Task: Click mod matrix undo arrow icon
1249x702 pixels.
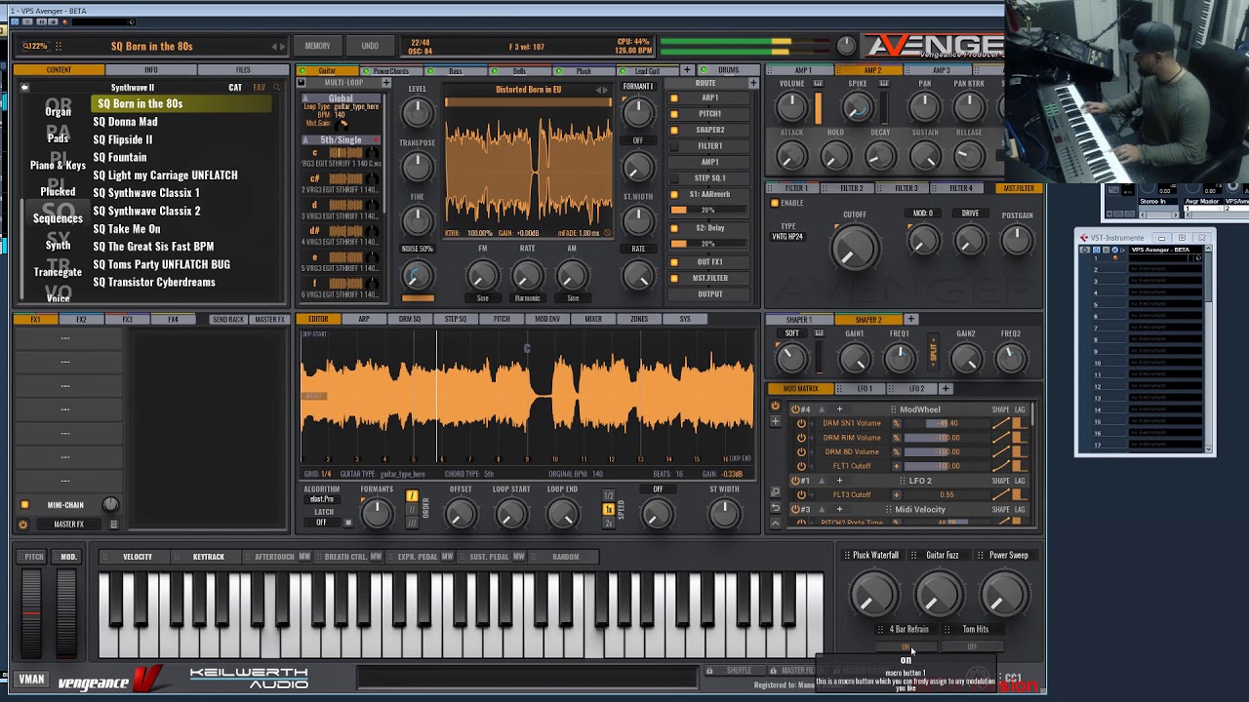Action: (x=775, y=508)
